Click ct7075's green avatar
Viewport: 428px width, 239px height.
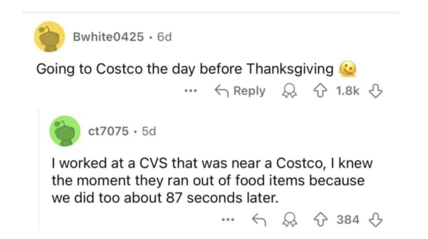click(x=65, y=131)
